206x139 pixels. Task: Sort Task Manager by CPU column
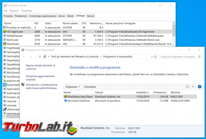tap(83, 23)
